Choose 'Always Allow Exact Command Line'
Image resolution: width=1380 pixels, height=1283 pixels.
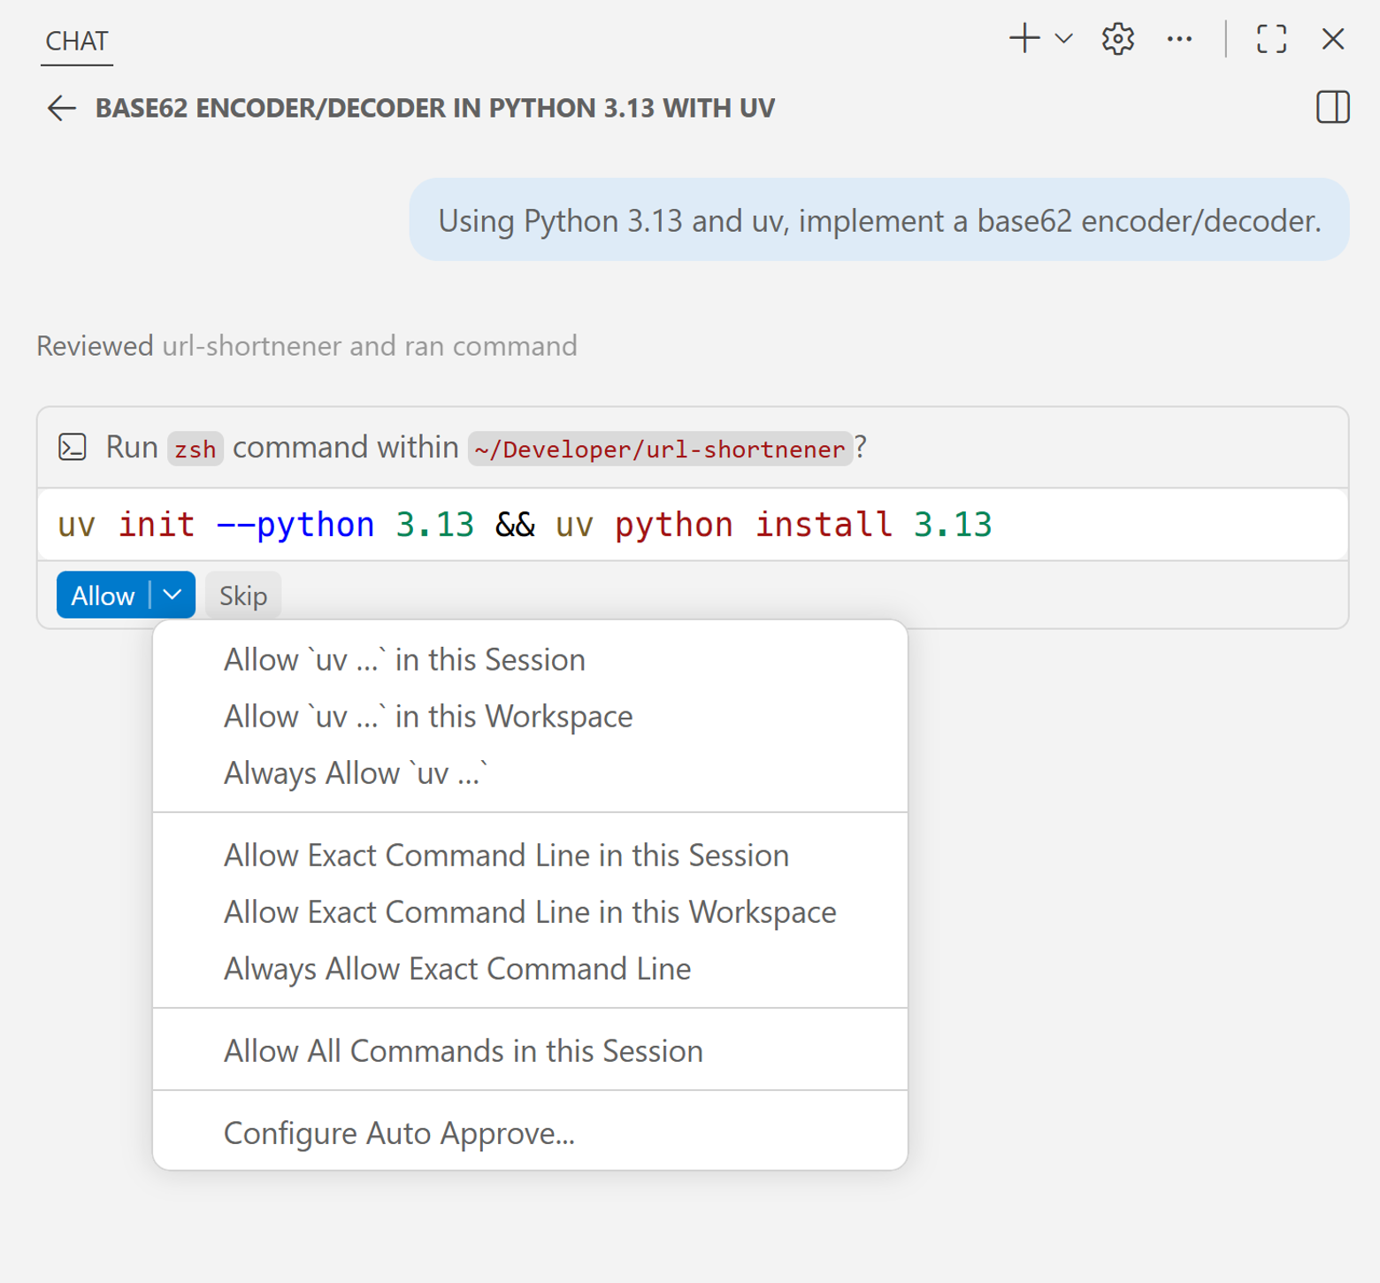457,968
